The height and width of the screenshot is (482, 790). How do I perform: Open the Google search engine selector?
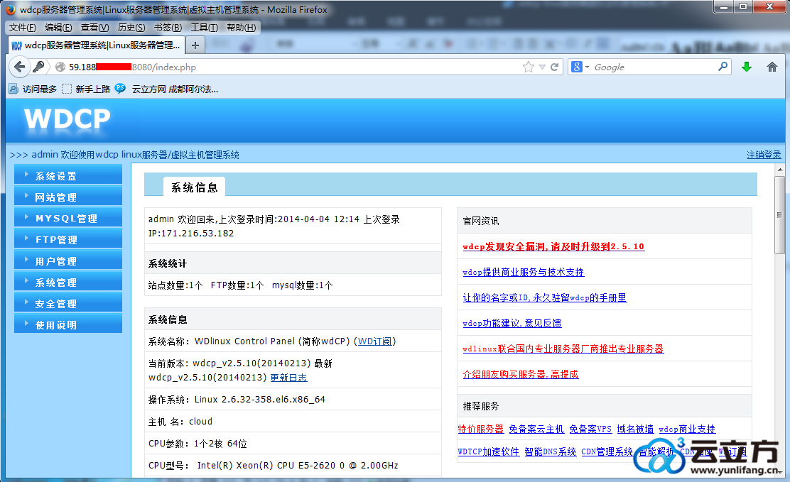580,67
